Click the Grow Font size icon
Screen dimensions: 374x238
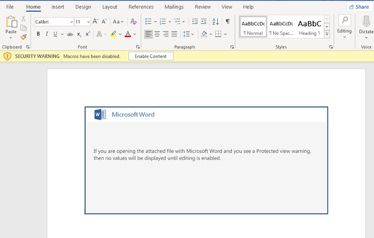(95, 21)
